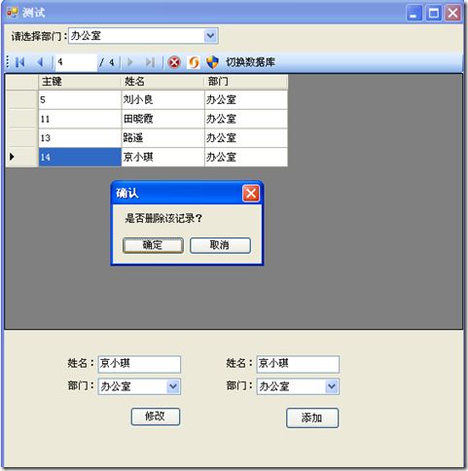Cancel deletion with 取消 button

click(220, 245)
